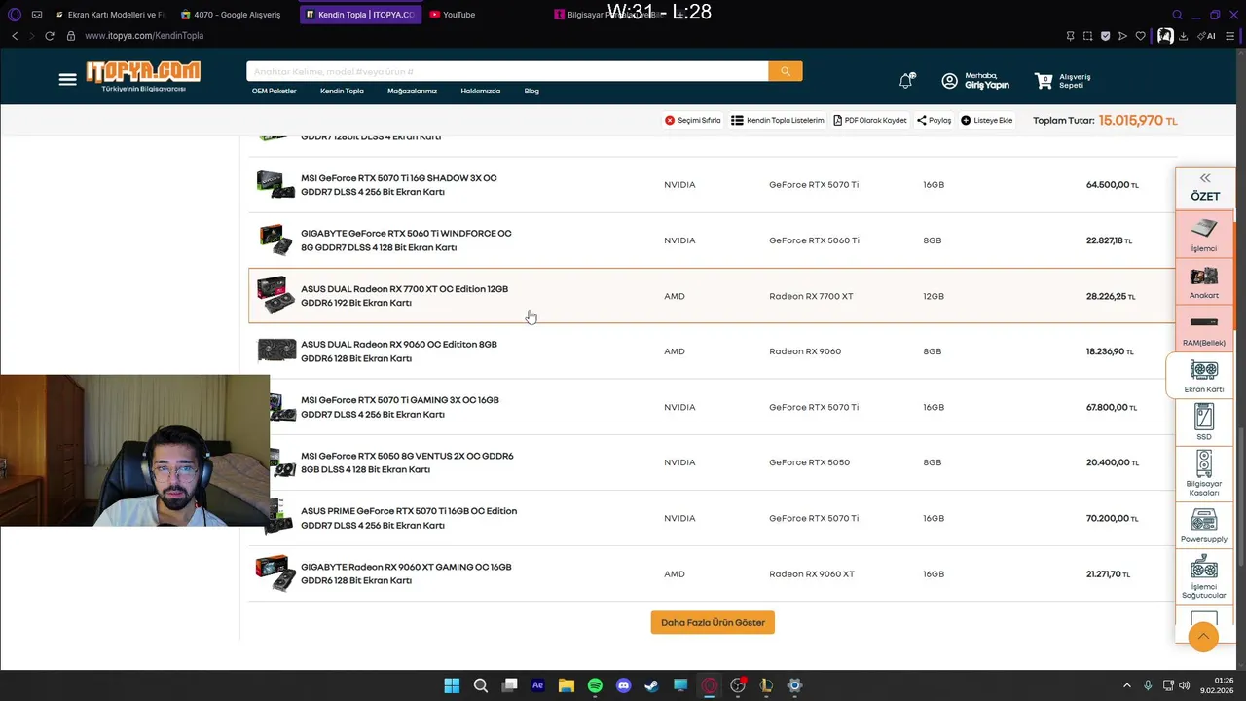Screen dimensions: 1246x701
Task: Collapse the ÖZET summary panel arrows
Action: (1205, 178)
